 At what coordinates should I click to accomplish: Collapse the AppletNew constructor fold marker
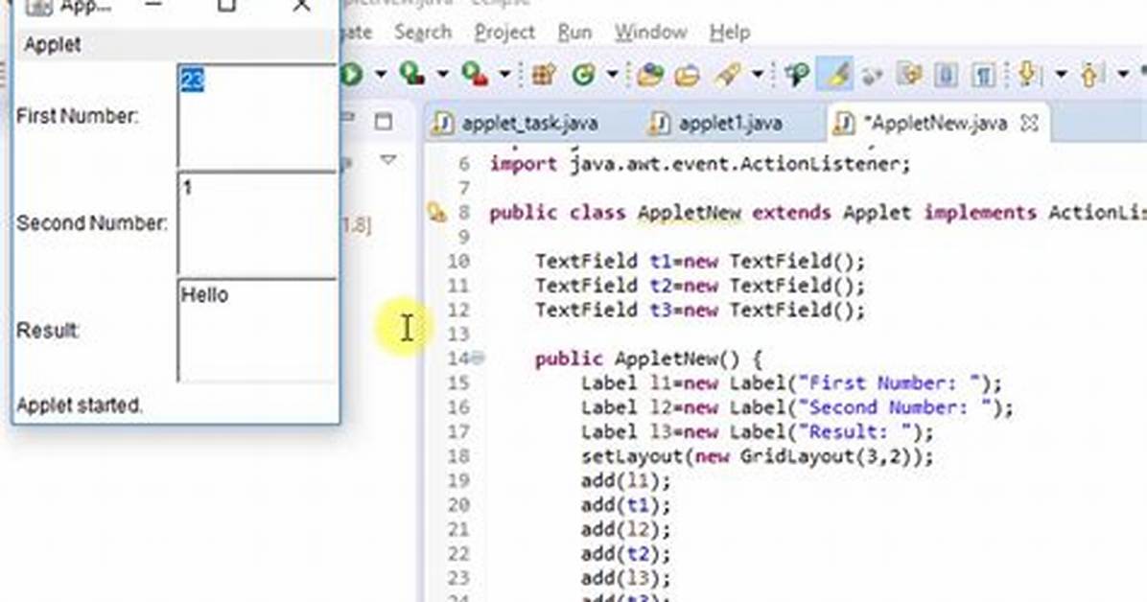coord(478,359)
